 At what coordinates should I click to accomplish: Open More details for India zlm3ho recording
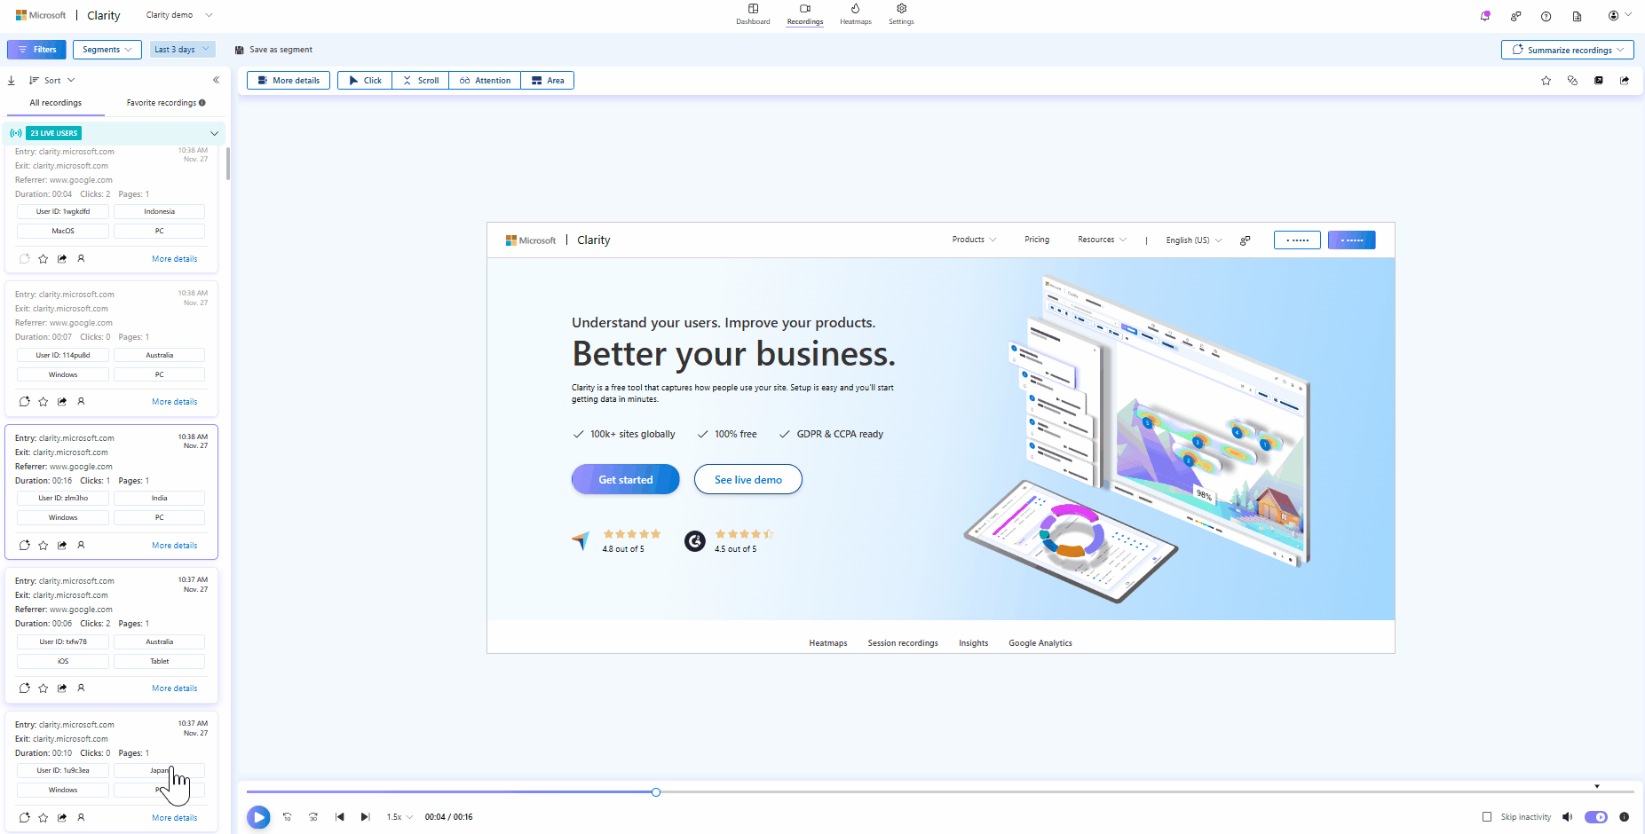click(x=175, y=546)
